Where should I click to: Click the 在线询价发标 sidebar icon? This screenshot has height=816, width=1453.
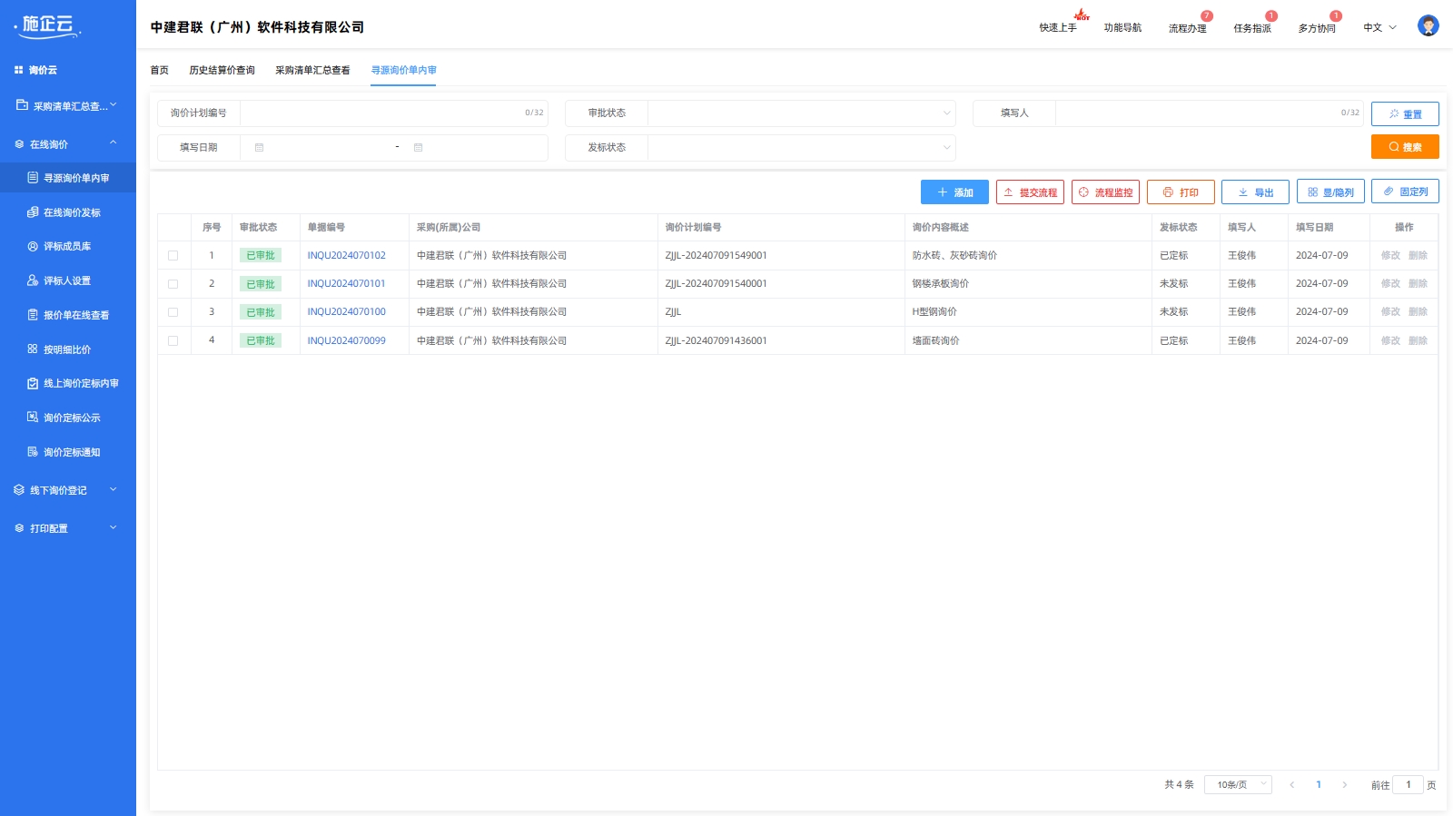[33, 212]
